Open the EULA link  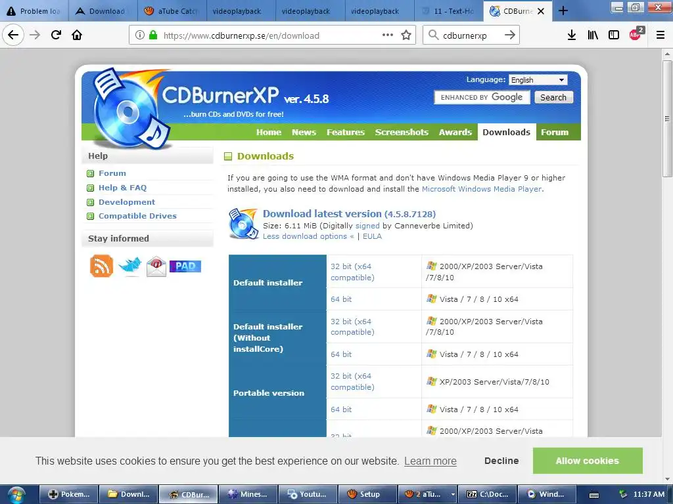click(372, 236)
